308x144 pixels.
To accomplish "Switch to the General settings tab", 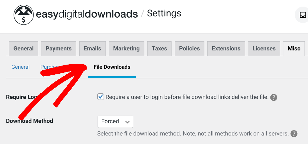I will 23,49.
